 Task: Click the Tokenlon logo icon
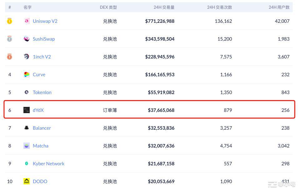(x=27, y=92)
